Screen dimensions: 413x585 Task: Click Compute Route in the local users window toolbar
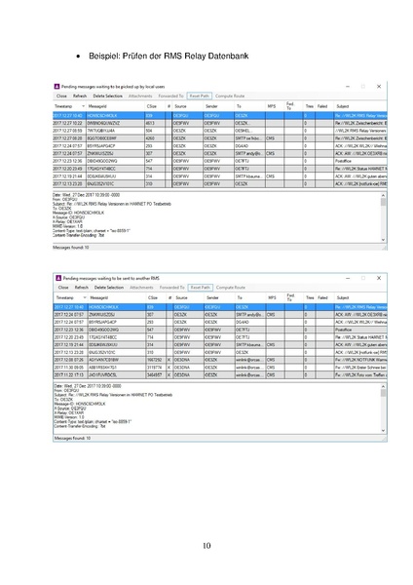230,96
